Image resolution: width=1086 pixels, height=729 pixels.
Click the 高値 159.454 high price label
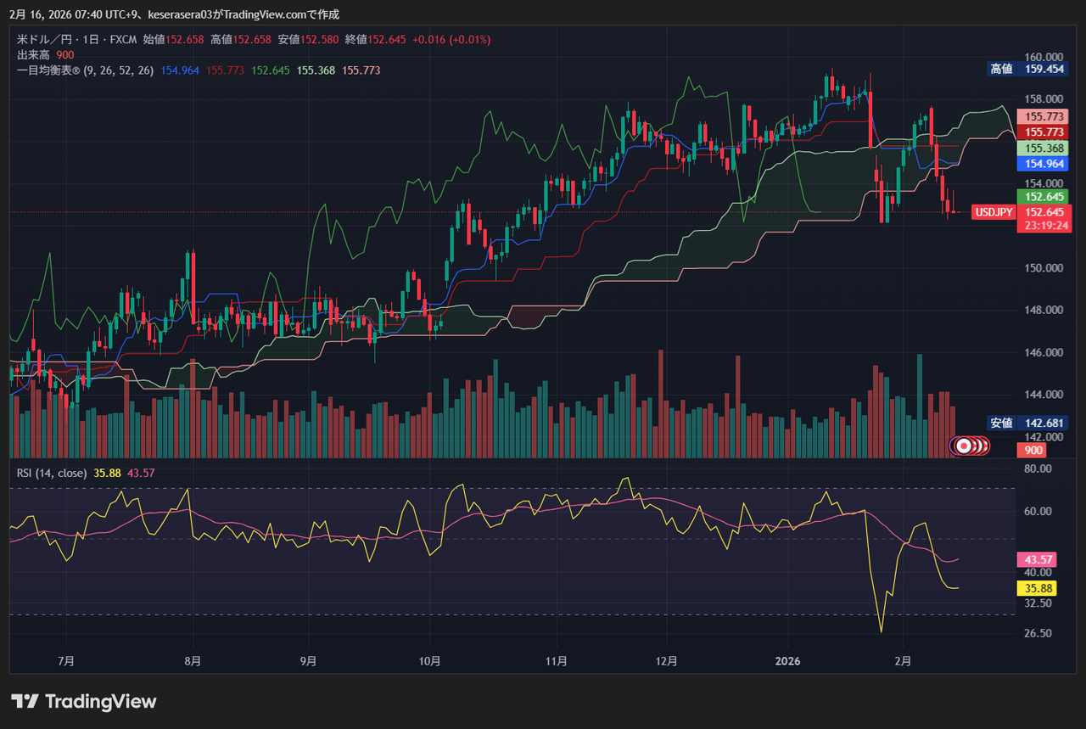pyautogui.click(x=1028, y=69)
